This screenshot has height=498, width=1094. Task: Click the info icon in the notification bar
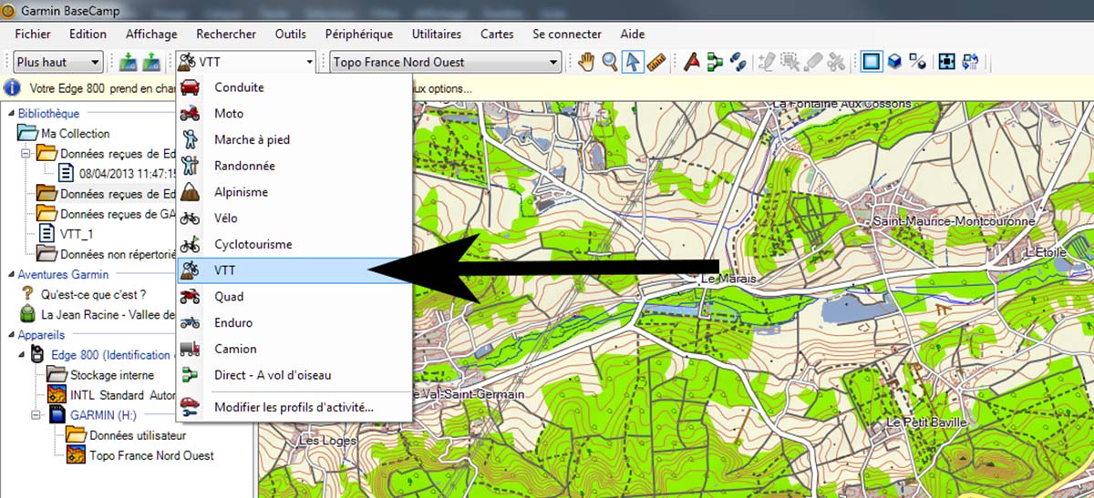point(14,89)
